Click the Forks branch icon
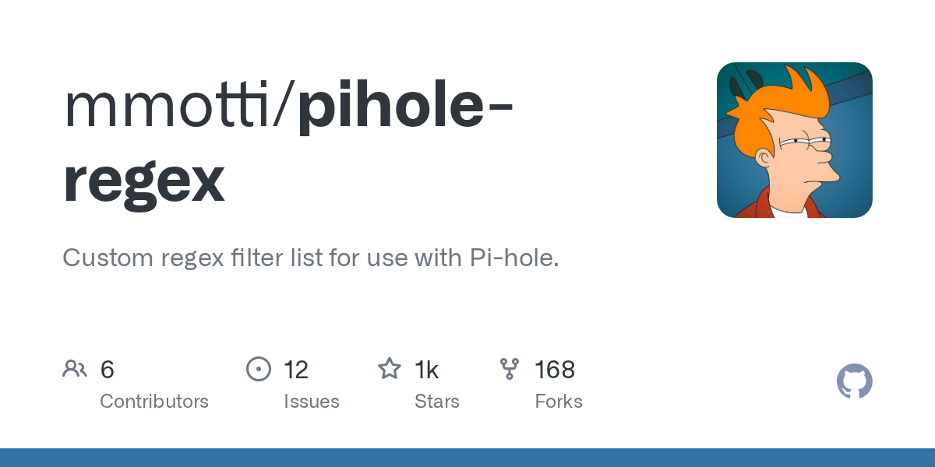 point(510,368)
